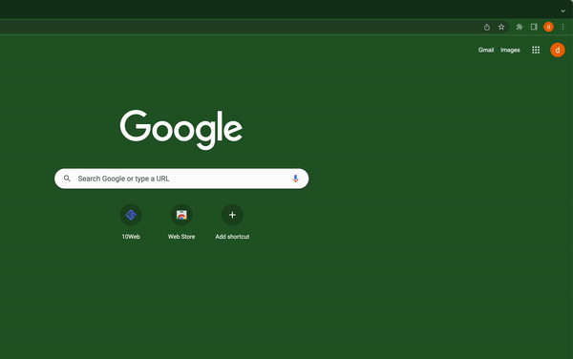Click the share page icon in address bar

pyautogui.click(x=487, y=27)
